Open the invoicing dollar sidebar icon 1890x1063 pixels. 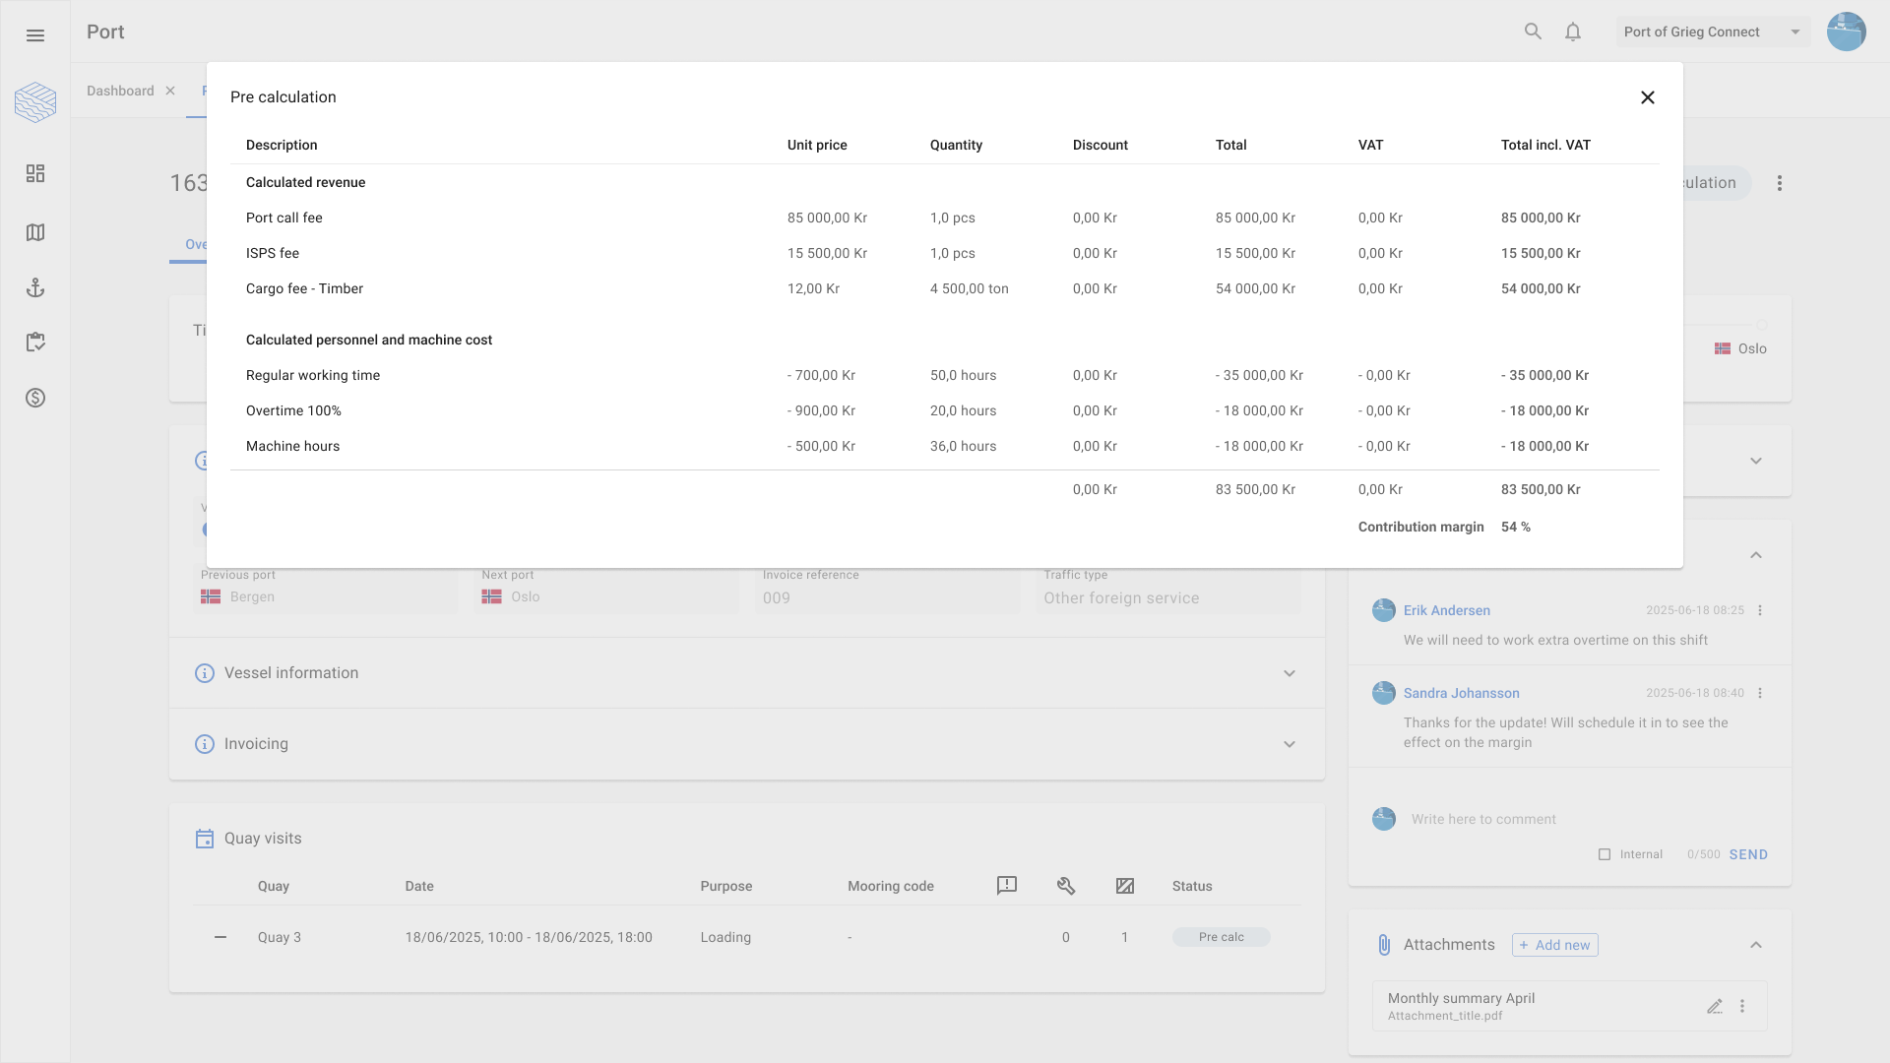click(35, 398)
